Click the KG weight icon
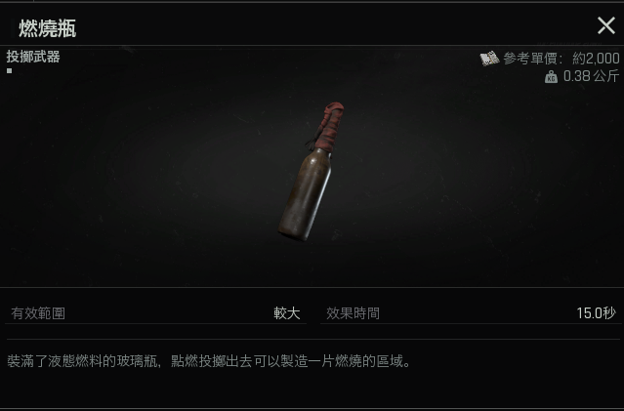The width and height of the screenshot is (624, 411). pos(551,77)
